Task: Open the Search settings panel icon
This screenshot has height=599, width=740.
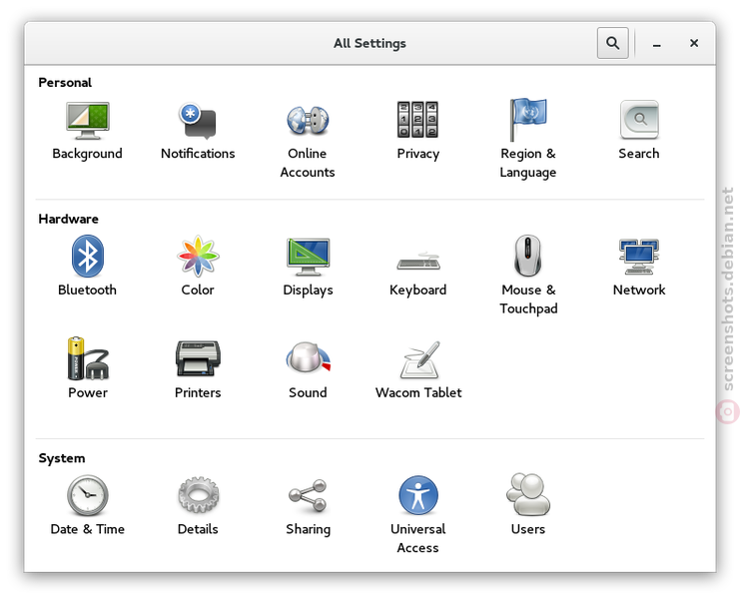Action: [639, 120]
